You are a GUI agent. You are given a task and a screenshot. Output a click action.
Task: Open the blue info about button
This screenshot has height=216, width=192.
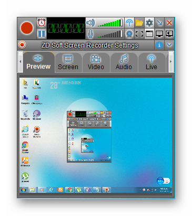tap(159, 45)
